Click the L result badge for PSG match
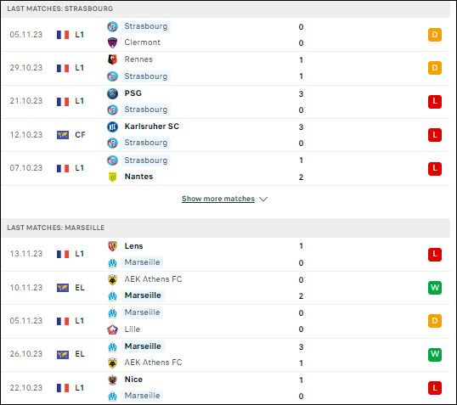The image size is (457, 405). [x=435, y=102]
